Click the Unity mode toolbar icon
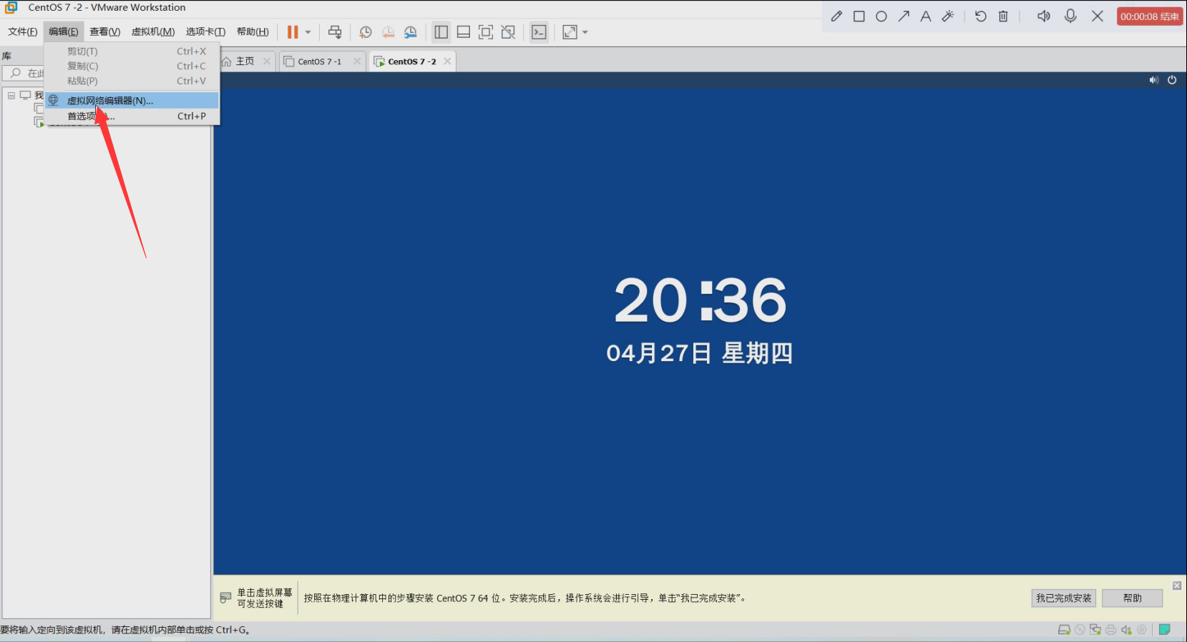The height and width of the screenshot is (642, 1187). (508, 32)
